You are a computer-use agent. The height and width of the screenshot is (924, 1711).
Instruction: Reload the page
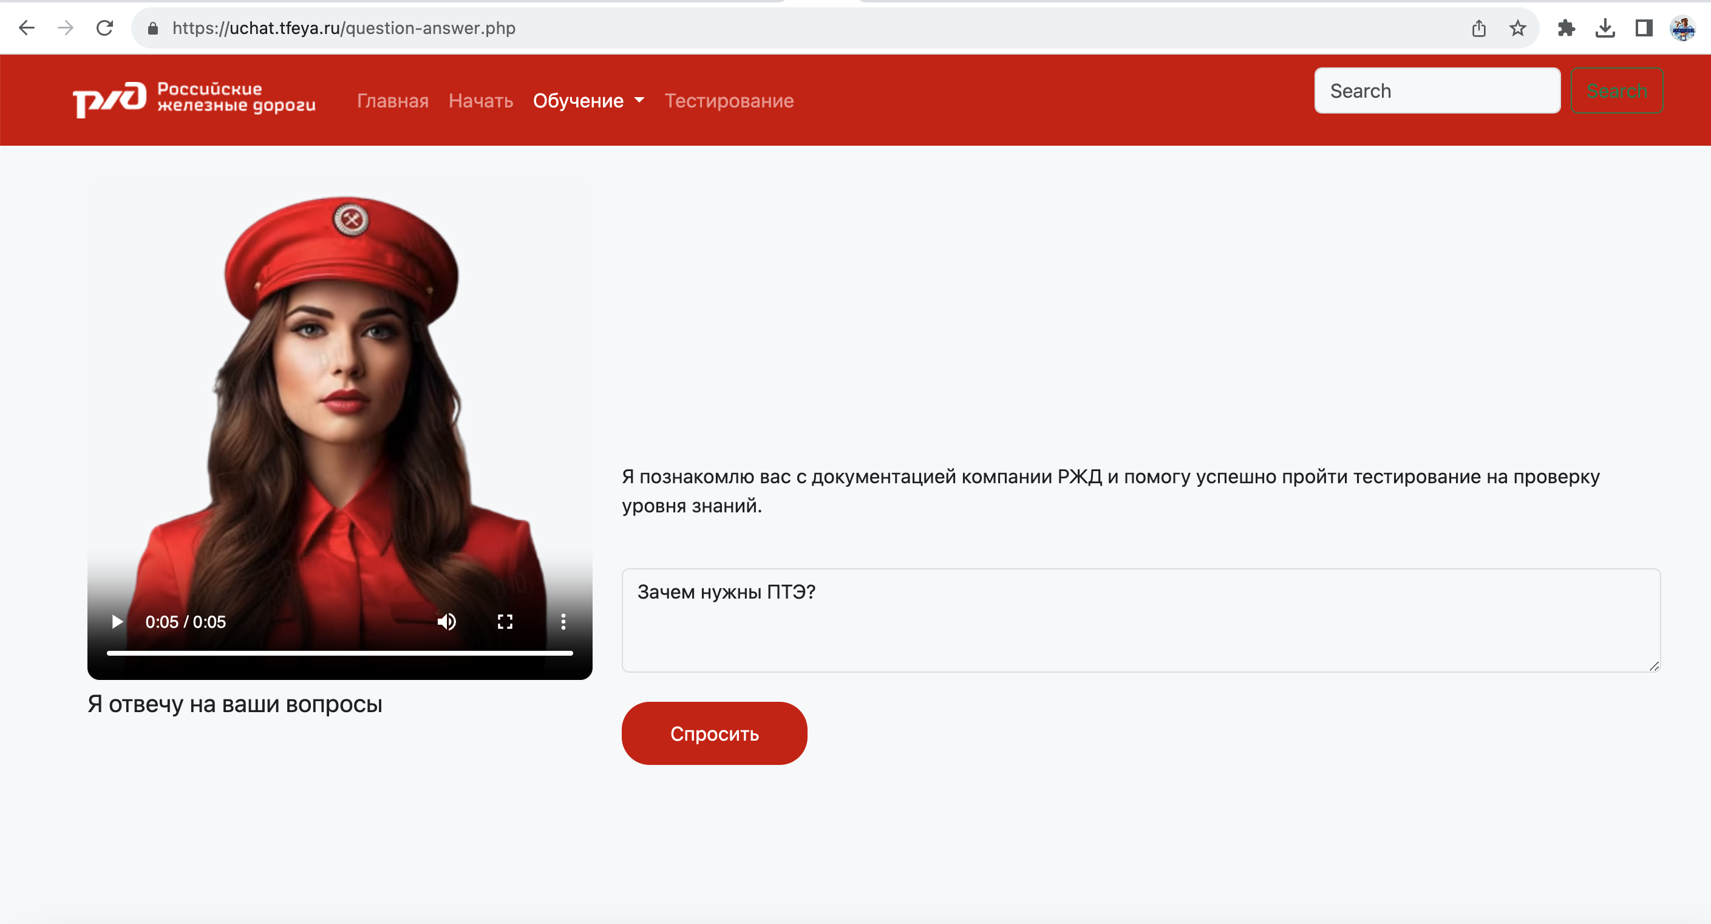click(104, 28)
